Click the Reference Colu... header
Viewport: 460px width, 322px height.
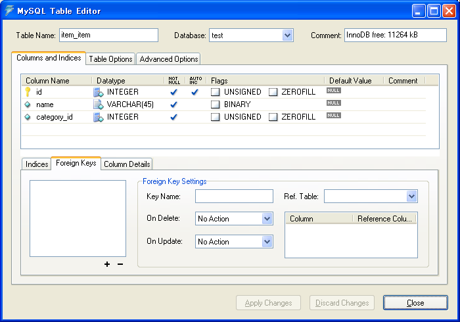384,219
